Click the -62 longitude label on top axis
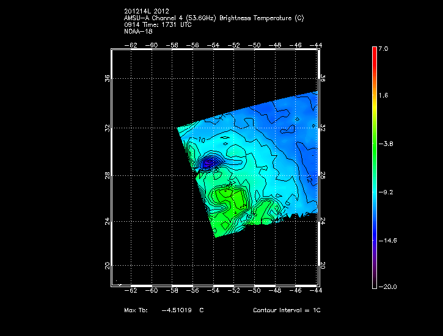Viewport: 443px width, 336px height. click(131, 45)
